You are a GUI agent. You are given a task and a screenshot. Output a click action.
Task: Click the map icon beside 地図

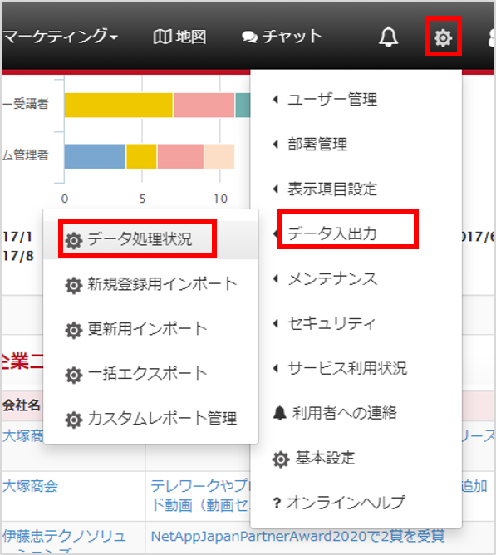[163, 37]
